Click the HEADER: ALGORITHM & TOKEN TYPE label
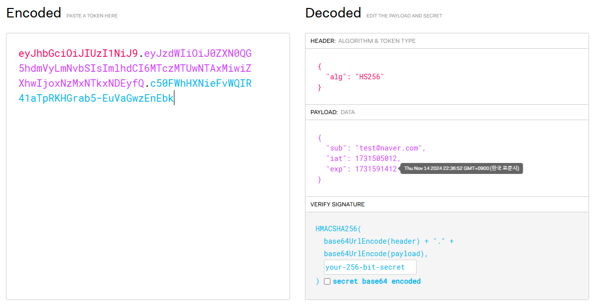 (x=363, y=41)
